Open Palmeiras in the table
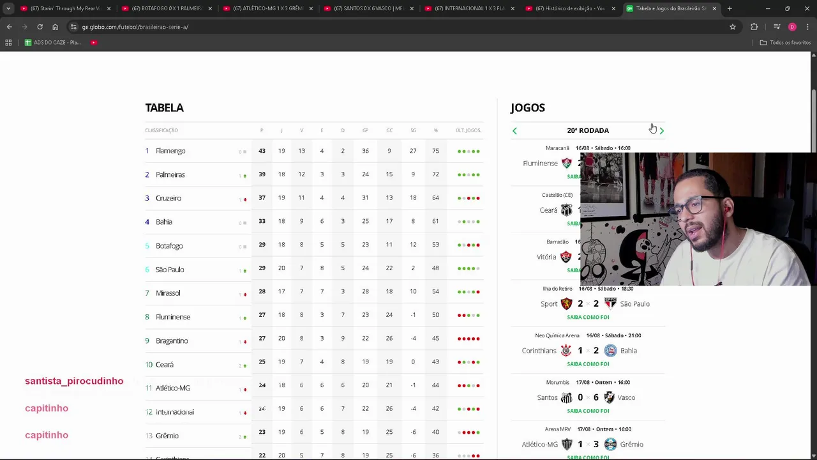The image size is (817, 460). click(x=170, y=174)
